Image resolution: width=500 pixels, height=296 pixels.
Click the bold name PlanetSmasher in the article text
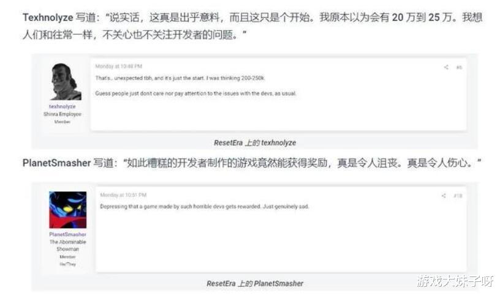(x=57, y=163)
